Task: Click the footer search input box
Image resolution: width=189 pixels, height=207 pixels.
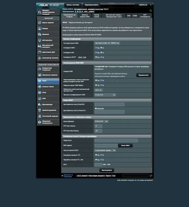Action: point(135,176)
